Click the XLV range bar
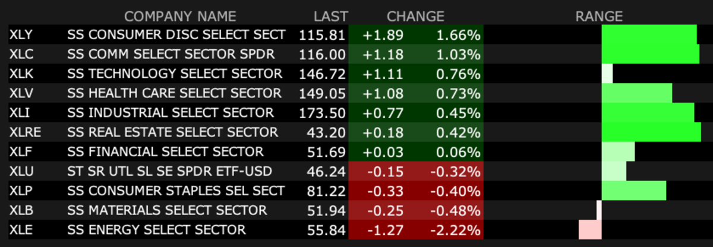 [636, 93]
